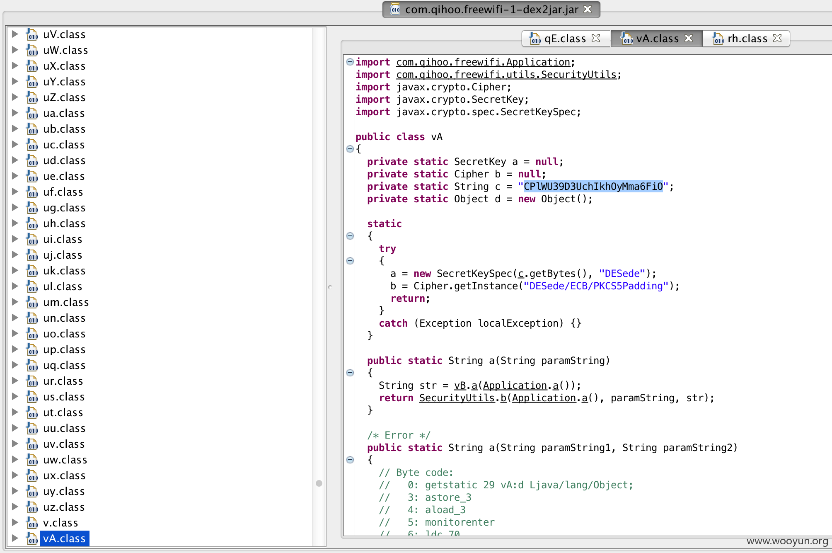The image size is (832, 553).
Task: Open the SecurityUtils import link
Action: tap(506, 75)
